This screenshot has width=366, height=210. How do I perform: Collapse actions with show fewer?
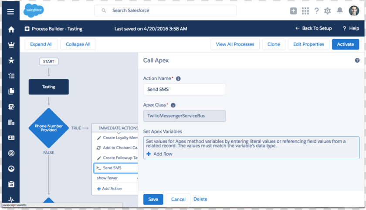[107, 178]
